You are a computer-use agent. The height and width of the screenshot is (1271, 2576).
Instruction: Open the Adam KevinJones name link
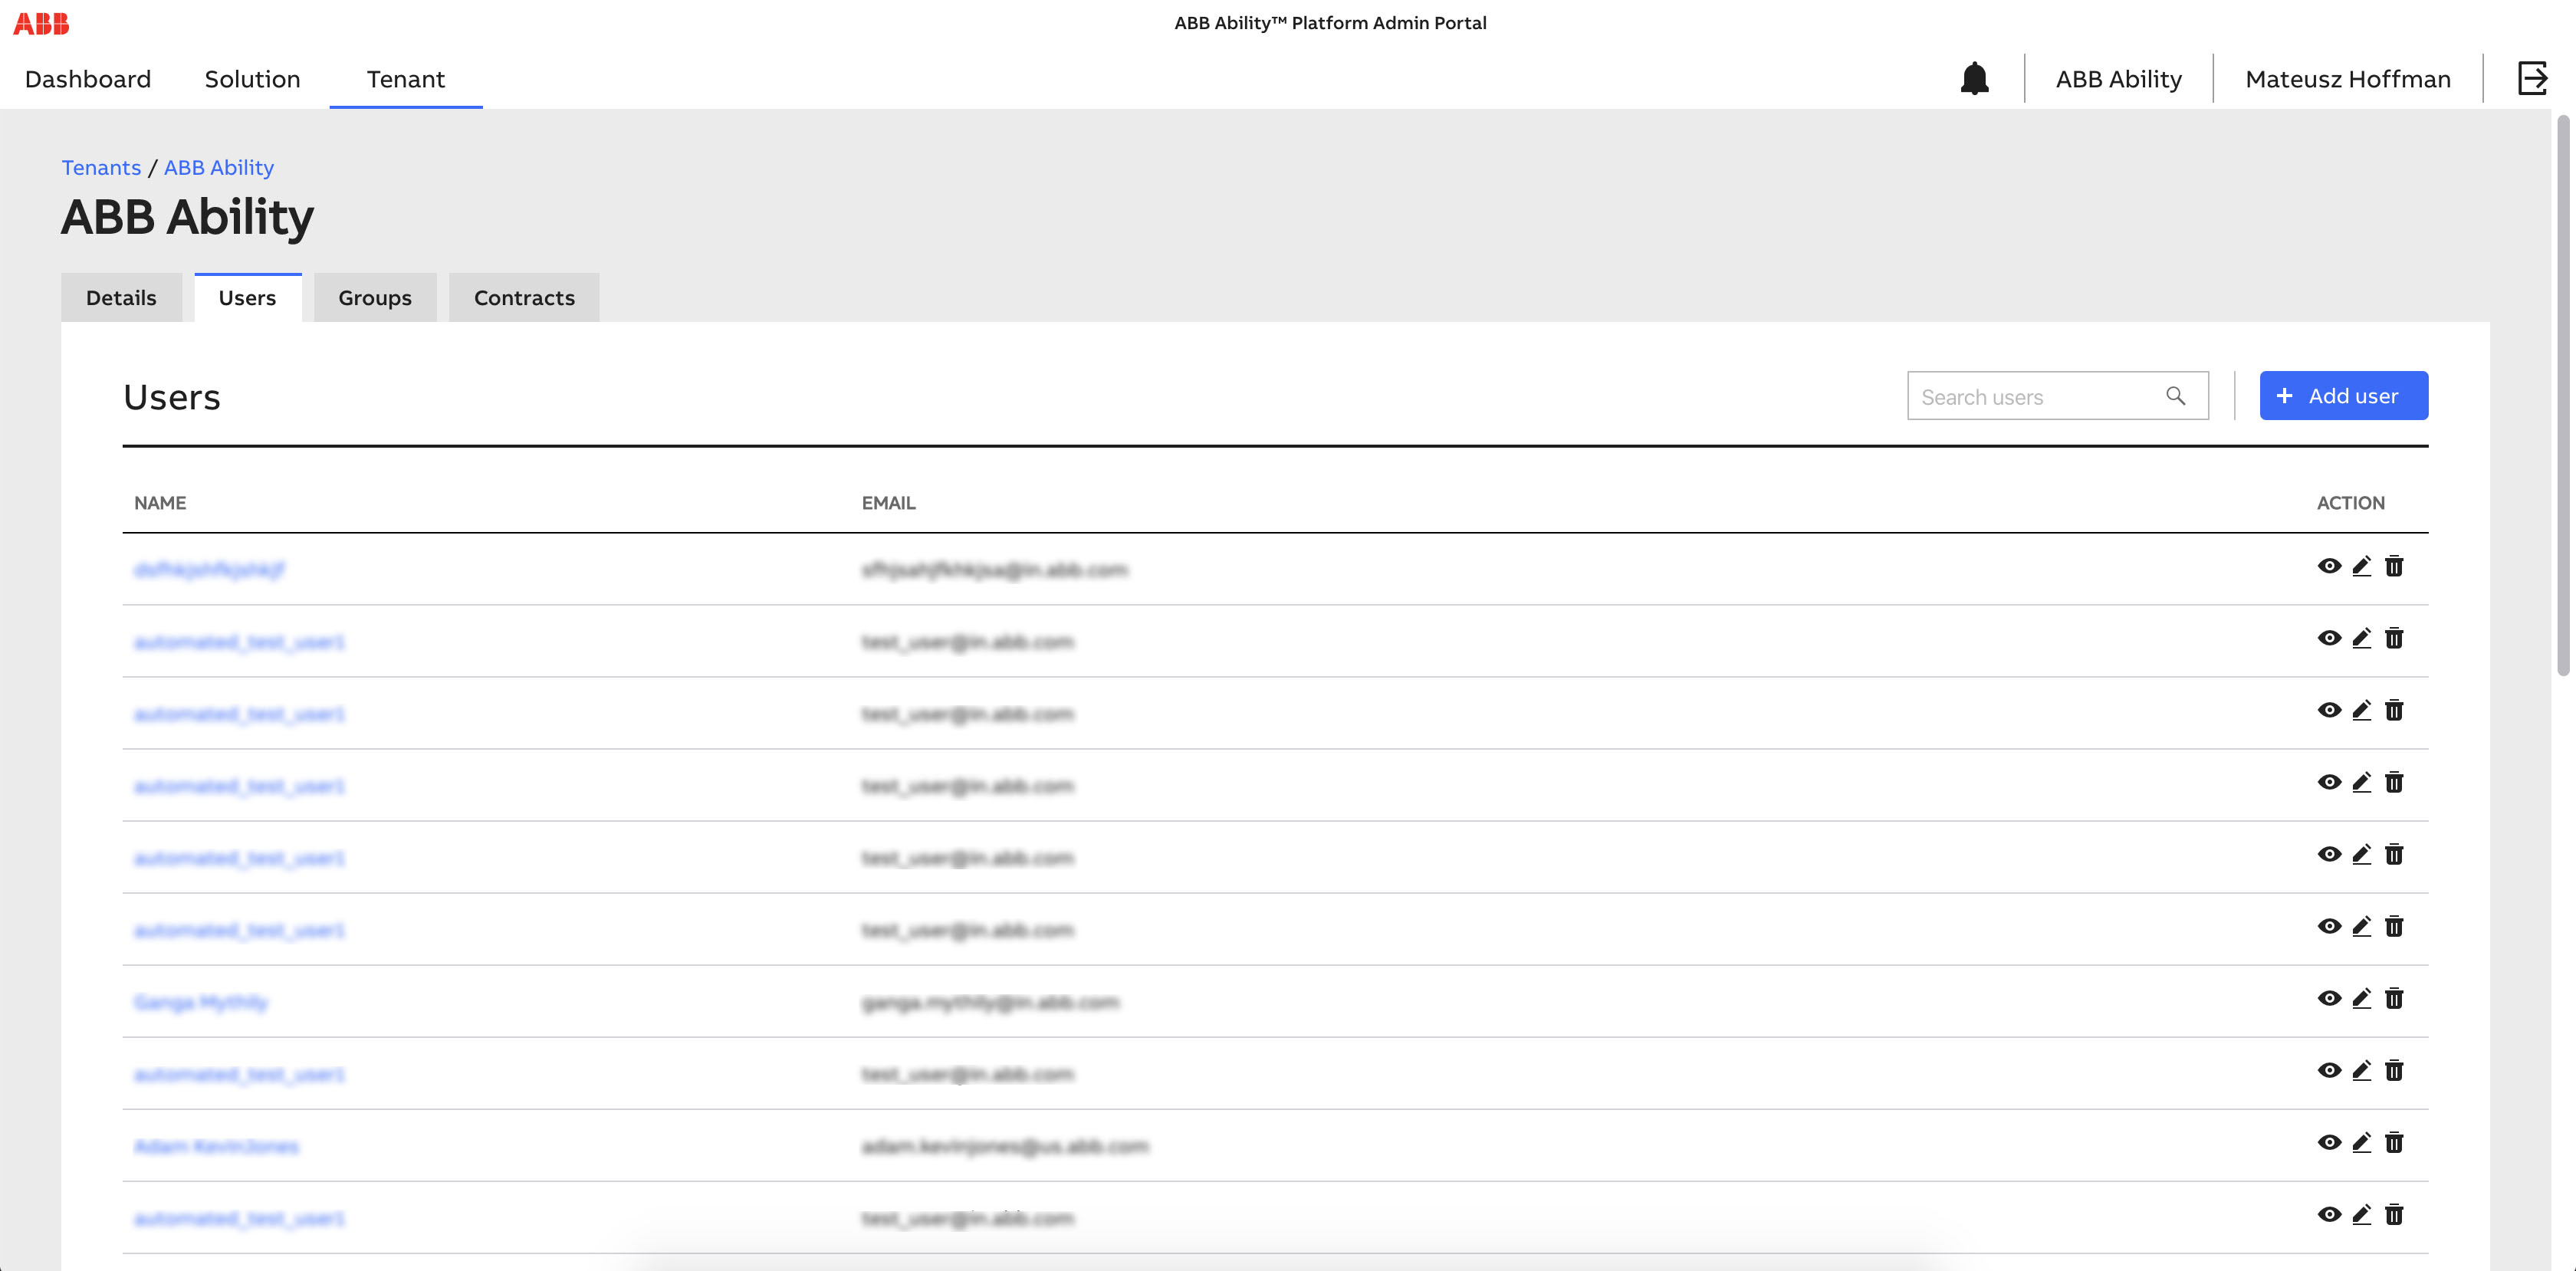click(216, 1146)
